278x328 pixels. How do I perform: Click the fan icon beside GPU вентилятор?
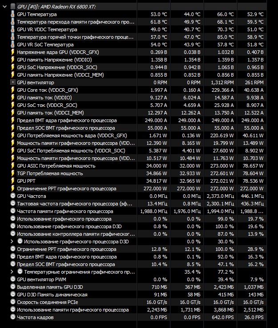pyautogui.click(x=13, y=82)
